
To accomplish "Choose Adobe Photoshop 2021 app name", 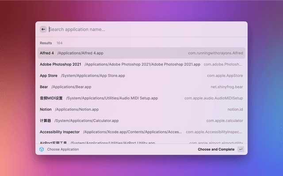I will (x=61, y=64).
